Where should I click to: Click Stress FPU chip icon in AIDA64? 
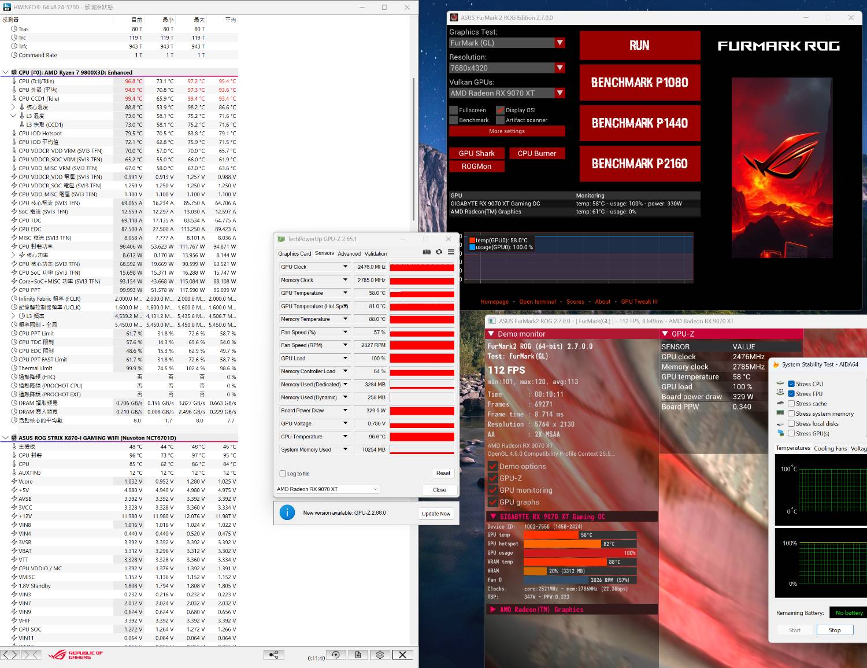point(780,393)
